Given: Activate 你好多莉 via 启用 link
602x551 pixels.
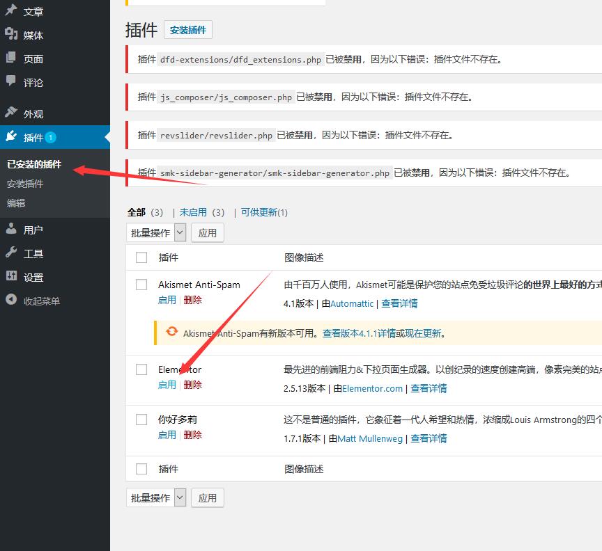Looking at the screenshot, I should [167, 435].
